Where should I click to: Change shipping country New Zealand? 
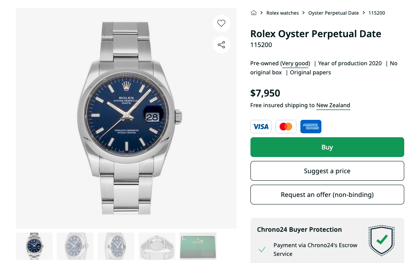(333, 105)
